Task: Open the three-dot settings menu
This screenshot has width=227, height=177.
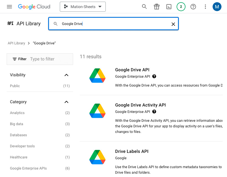Action: tap(205, 7)
